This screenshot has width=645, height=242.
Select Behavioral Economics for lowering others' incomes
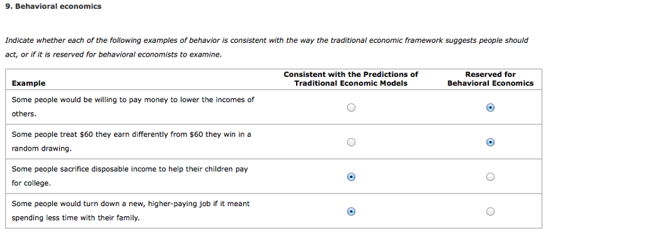point(490,107)
